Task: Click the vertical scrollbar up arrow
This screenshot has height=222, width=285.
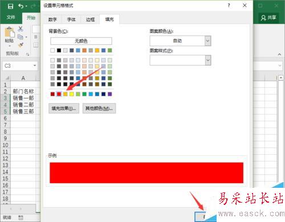Action: (x=280, y=78)
